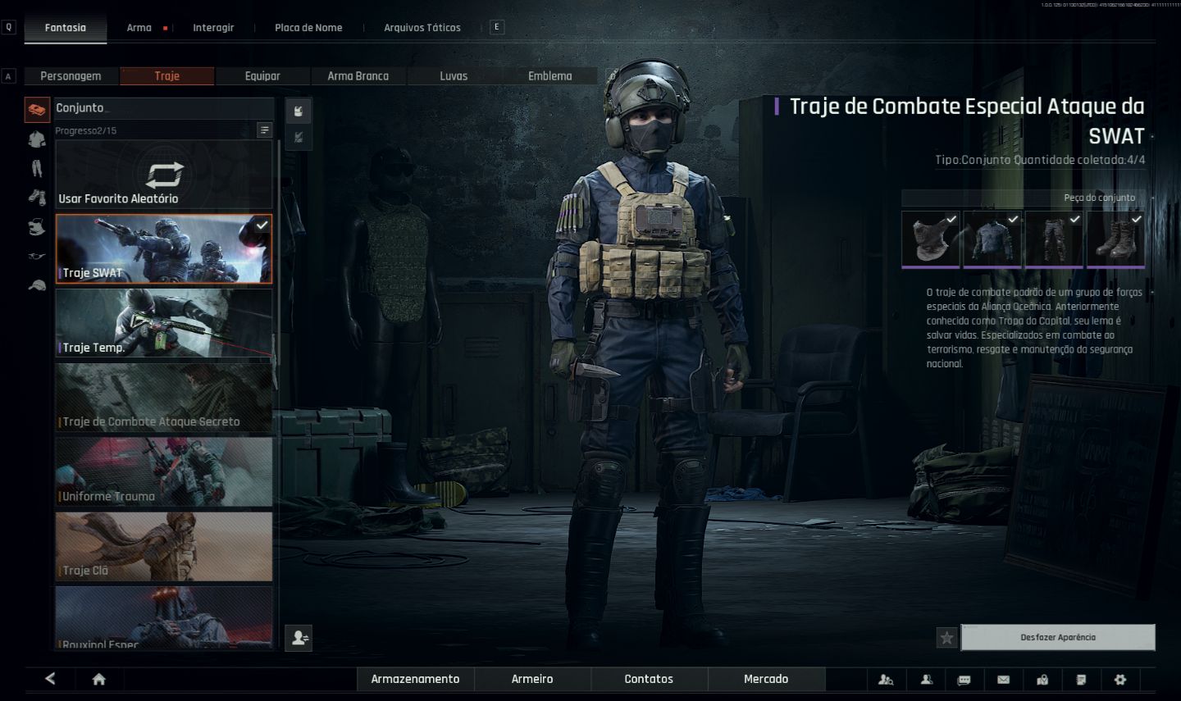Open the Placa de Nome tab
The width and height of the screenshot is (1181, 701).
click(308, 28)
